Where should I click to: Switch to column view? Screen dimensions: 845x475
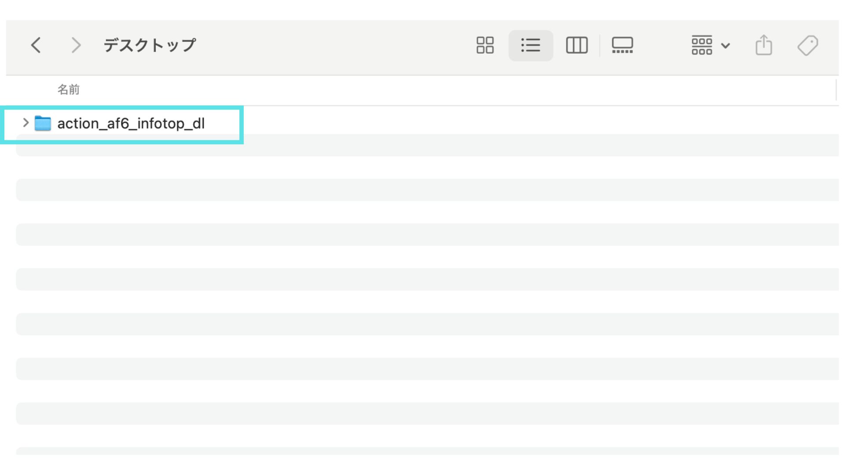pos(577,45)
